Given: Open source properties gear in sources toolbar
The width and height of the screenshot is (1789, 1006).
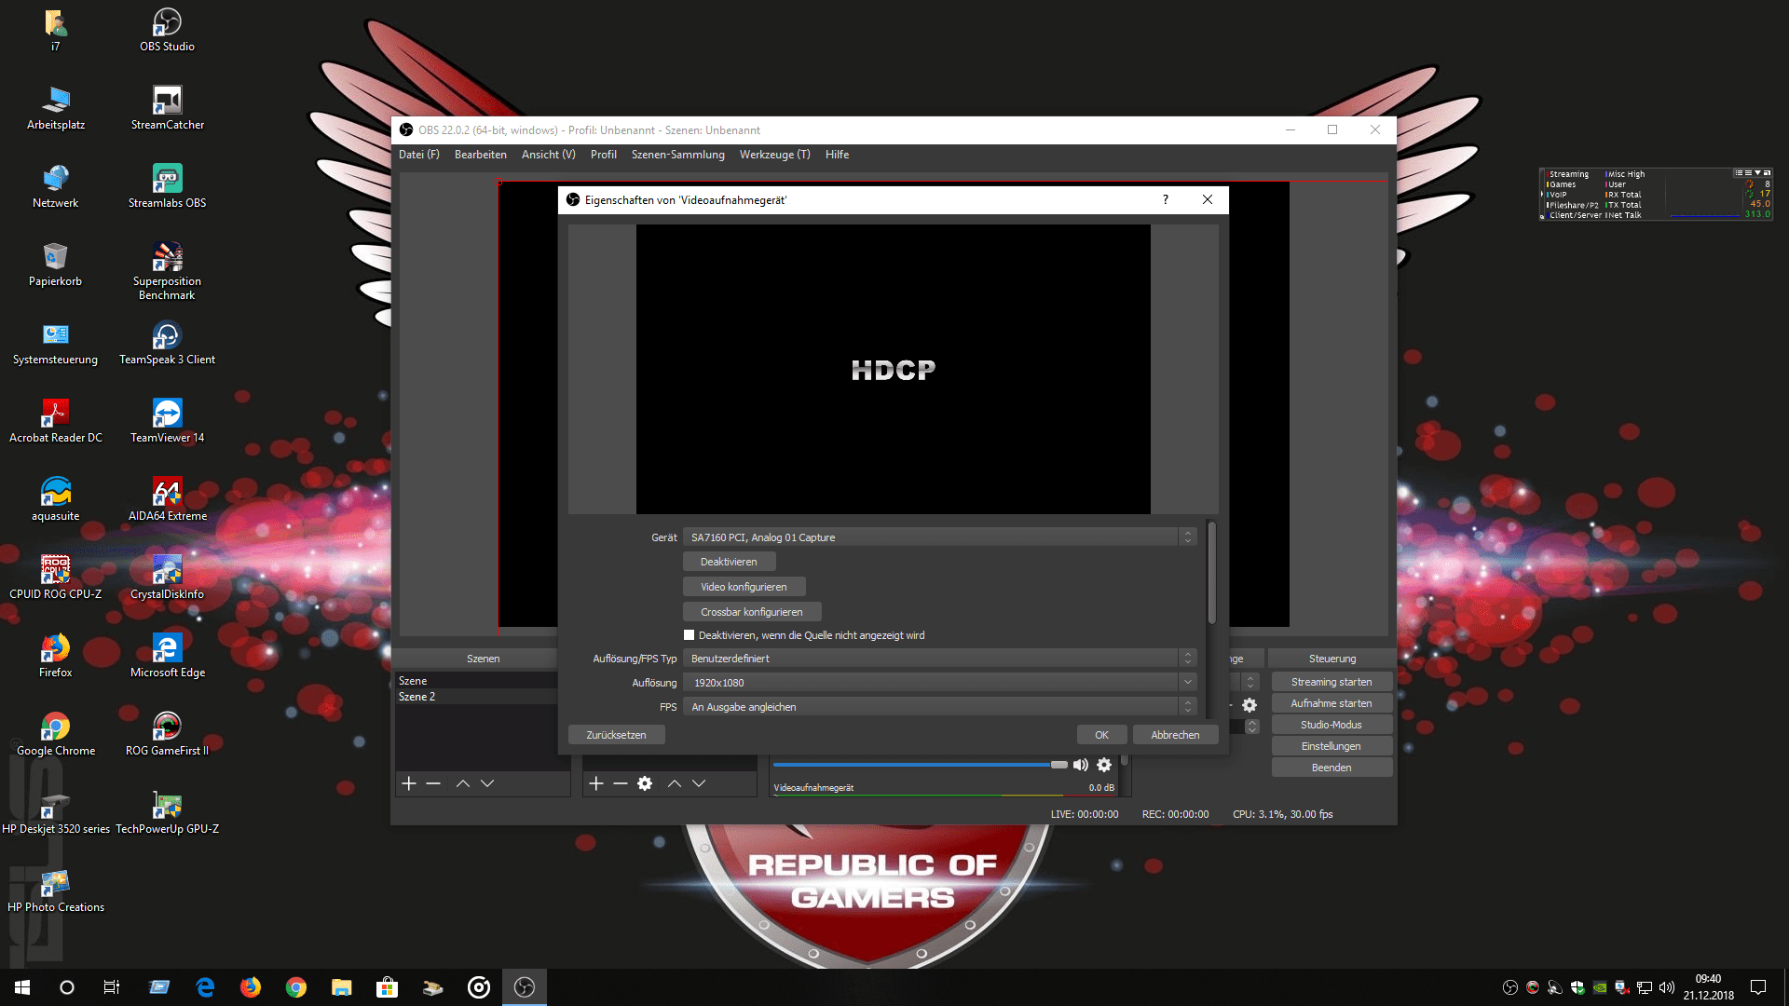Looking at the screenshot, I should click(x=645, y=783).
